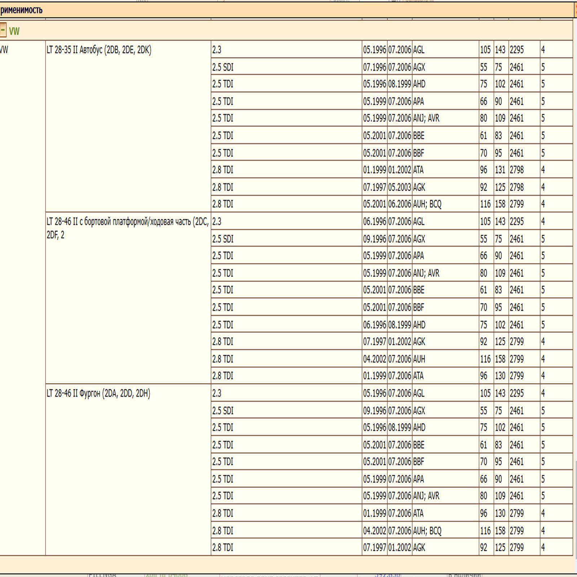Screen dimensions: 577x577
Task: Click the green VW group label
Action: tap(14, 31)
